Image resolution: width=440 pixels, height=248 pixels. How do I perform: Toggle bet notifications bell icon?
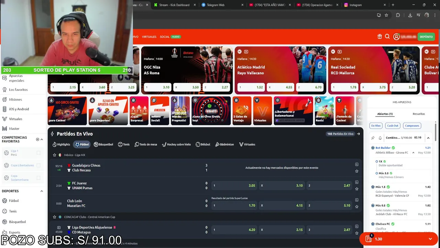(x=380, y=138)
